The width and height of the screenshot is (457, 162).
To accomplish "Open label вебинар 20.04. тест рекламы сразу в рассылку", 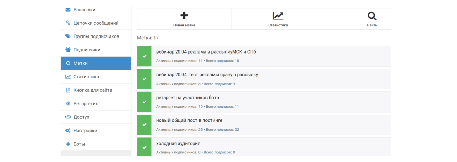I will (x=207, y=75).
